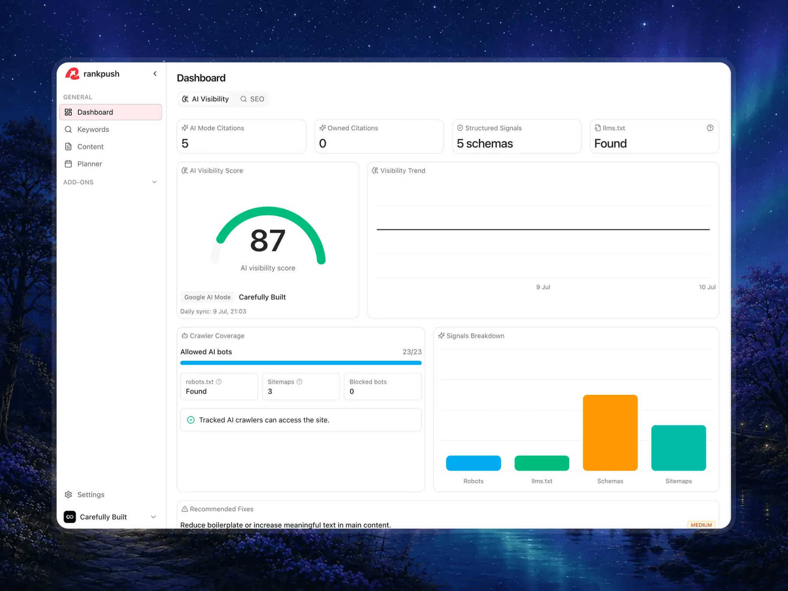Screen dimensions: 788x591
Task: Click the robots.txt info icon
Action: 219,382
